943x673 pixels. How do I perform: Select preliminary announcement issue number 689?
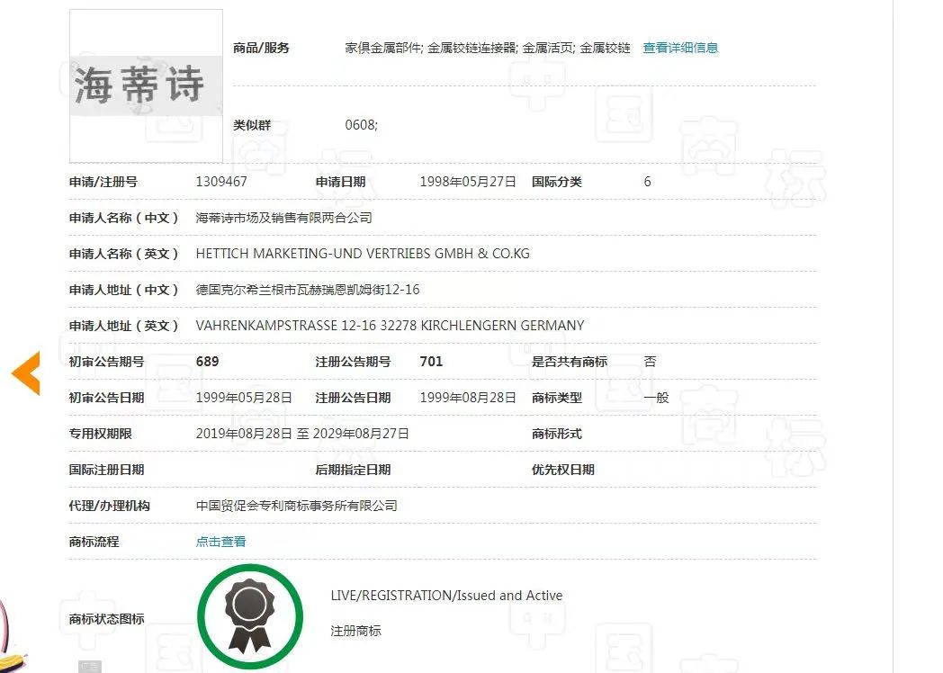point(208,362)
